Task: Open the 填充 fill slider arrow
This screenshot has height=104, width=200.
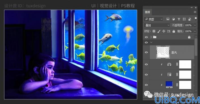Action: pos(195,31)
